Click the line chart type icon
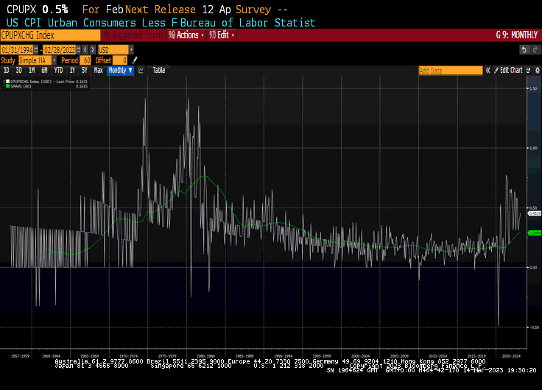Screen dimensions: 542x390 click(141, 71)
